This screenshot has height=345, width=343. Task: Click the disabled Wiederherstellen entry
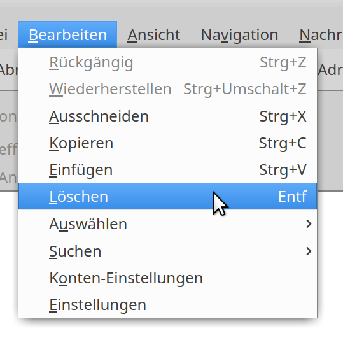tap(167, 89)
